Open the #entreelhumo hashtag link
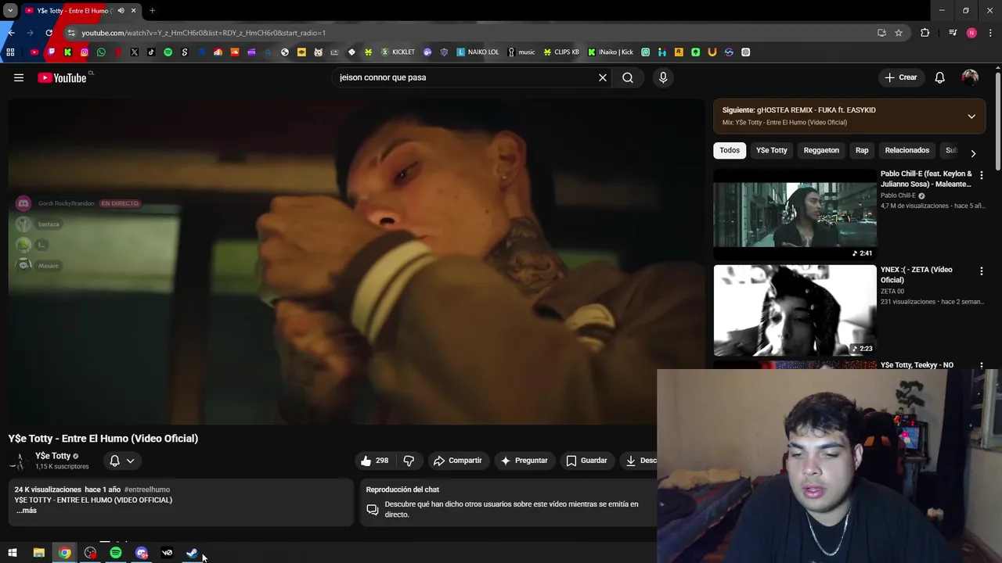 click(x=147, y=489)
